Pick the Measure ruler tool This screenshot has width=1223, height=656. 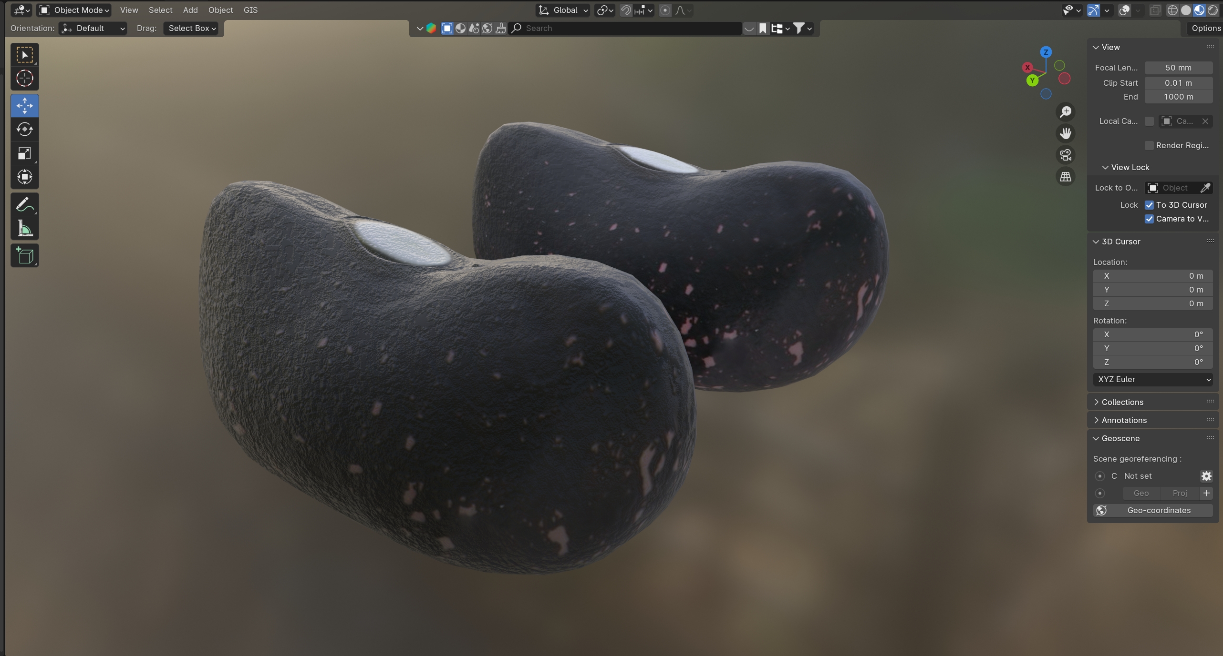(24, 229)
